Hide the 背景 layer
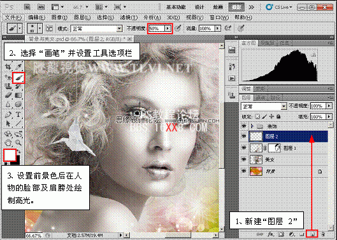The height and width of the screenshot is (240, 337). pyautogui.click(x=243, y=171)
